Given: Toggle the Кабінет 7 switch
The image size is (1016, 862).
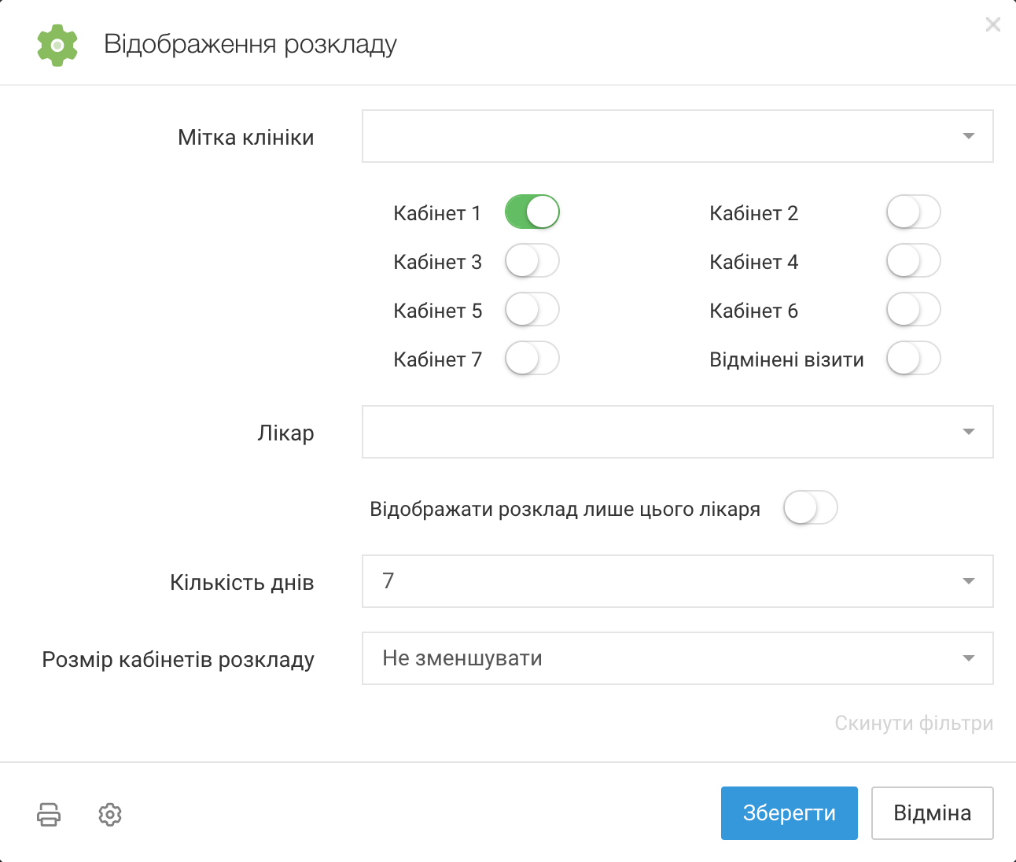Looking at the screenshot, I should click(x=532, y=358).
